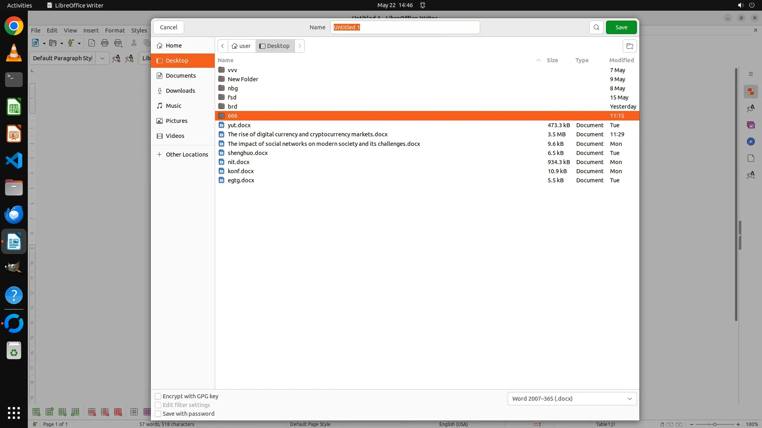Select Documents in the places sidebar
Image resolution: width=762 pixels, height=428 pixels.
181,76
